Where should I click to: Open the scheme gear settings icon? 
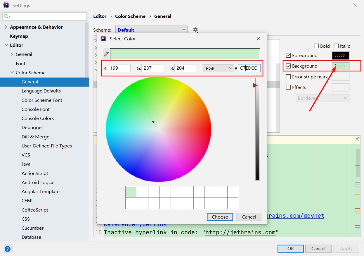(x=195, y=30)
